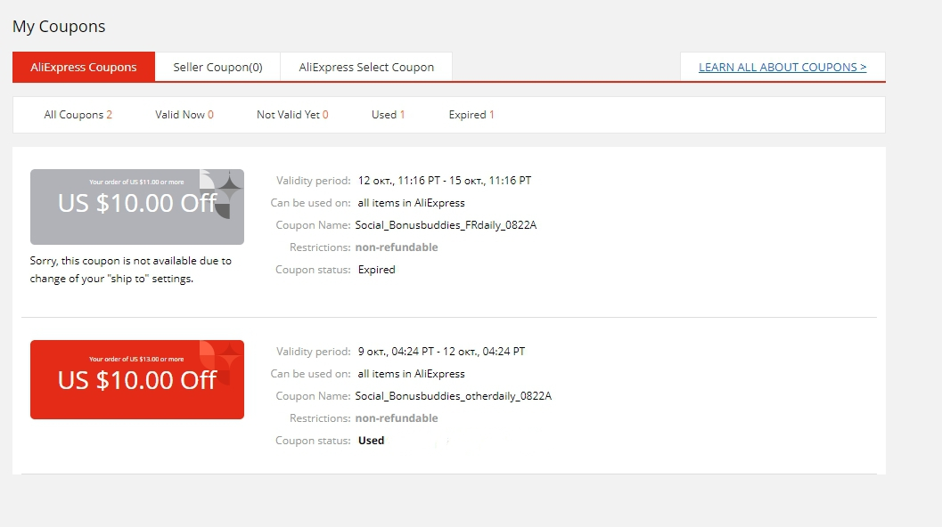Click validity period starting 12 окт.

pos(445,181)
